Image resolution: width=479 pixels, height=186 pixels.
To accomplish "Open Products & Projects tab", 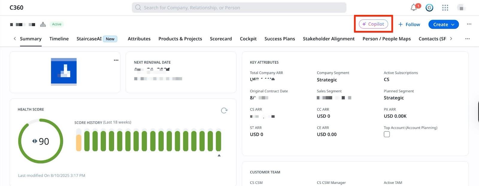I will tap(180, 39).
